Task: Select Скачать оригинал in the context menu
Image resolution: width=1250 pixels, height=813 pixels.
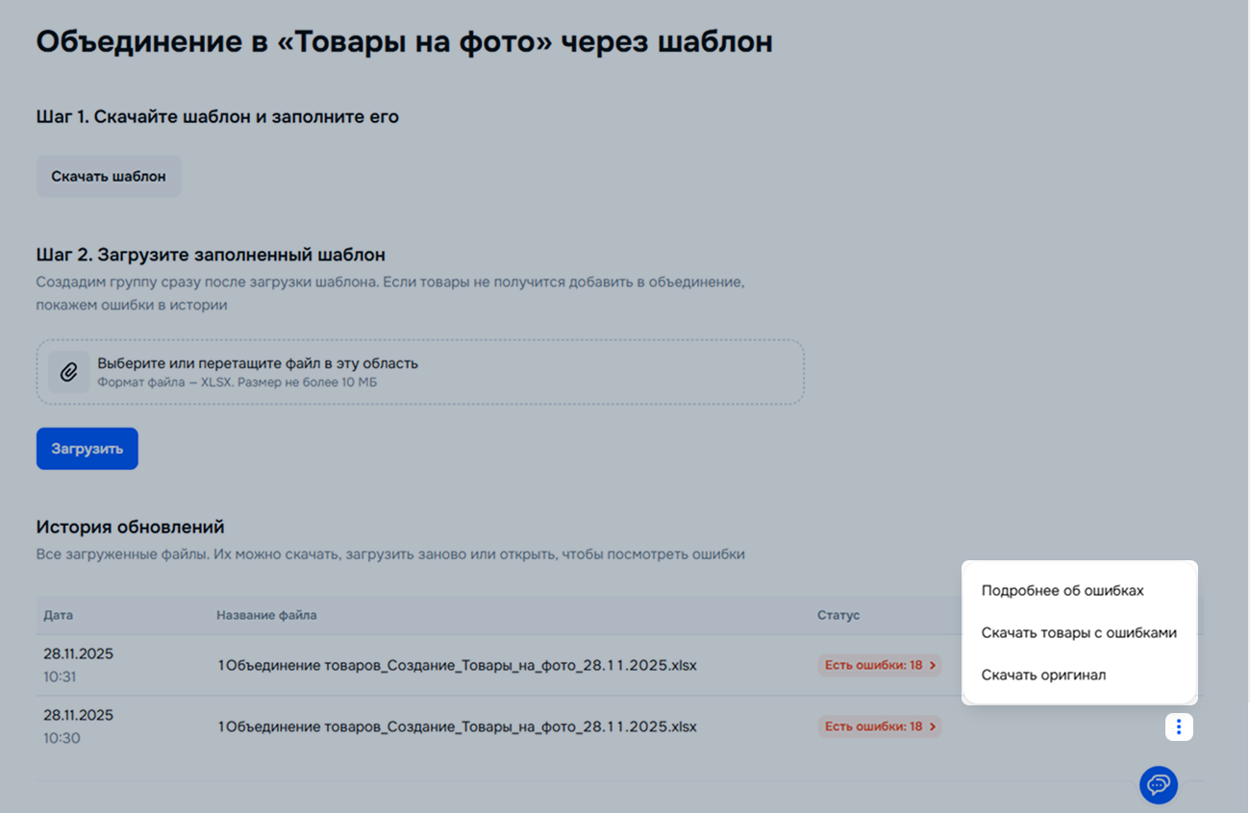Action: click(x=1043, y=675)
